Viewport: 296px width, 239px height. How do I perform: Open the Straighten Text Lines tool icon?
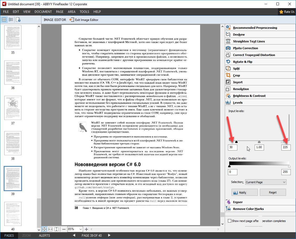click(228, 41)
